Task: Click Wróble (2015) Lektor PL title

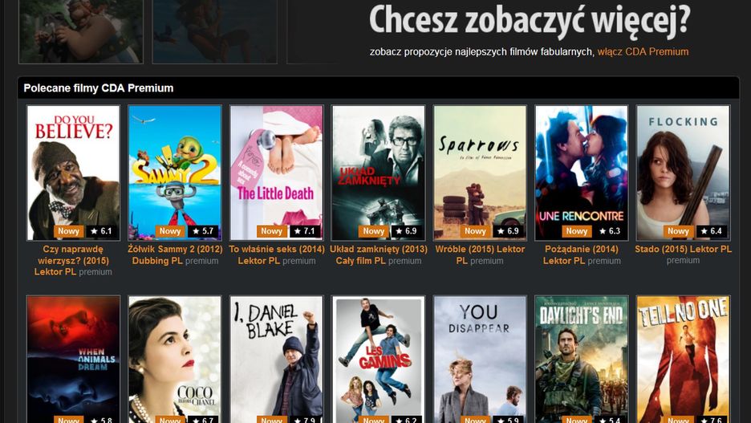Action: 480,255
